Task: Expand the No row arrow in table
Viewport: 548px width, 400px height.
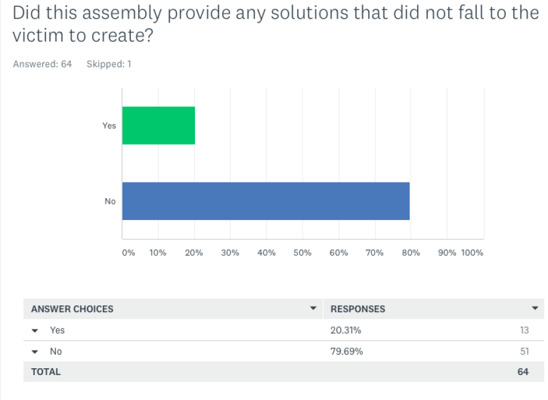Action: coord(35,351)
